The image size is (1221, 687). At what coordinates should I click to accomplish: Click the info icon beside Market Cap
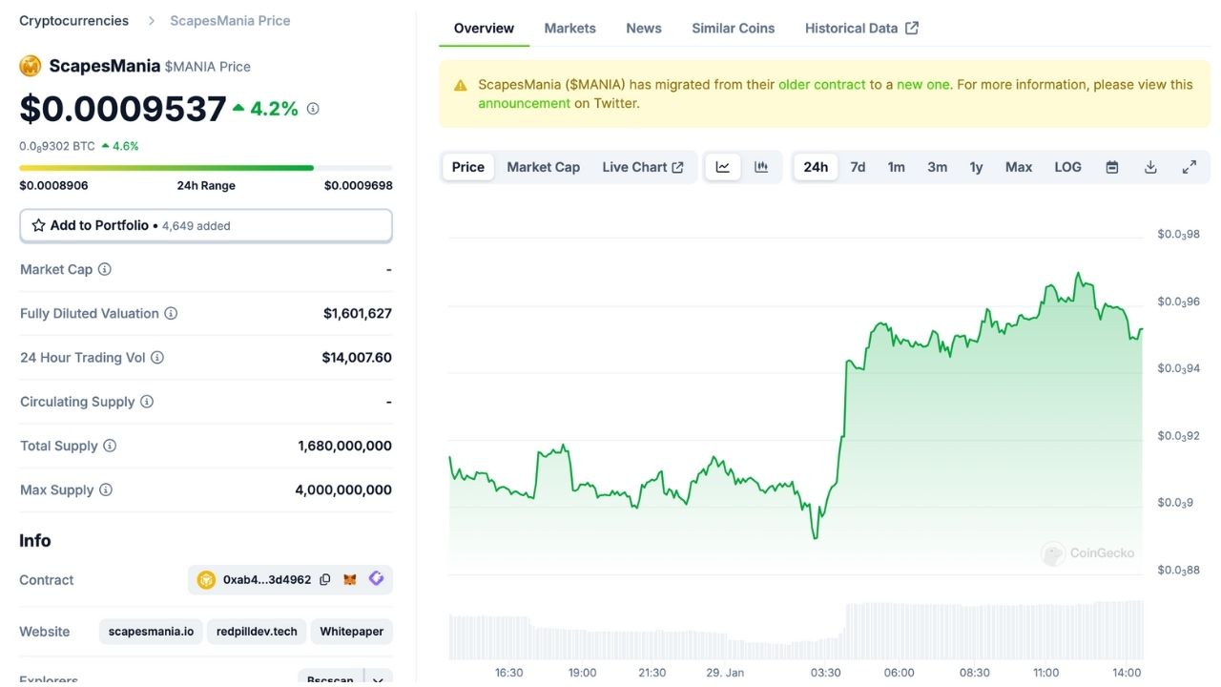[x=105, y=269]
